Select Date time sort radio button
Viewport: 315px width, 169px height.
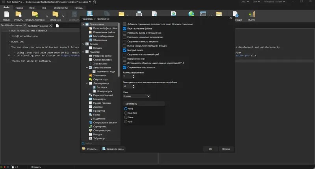pyautogui.click(x=126, y=113)
